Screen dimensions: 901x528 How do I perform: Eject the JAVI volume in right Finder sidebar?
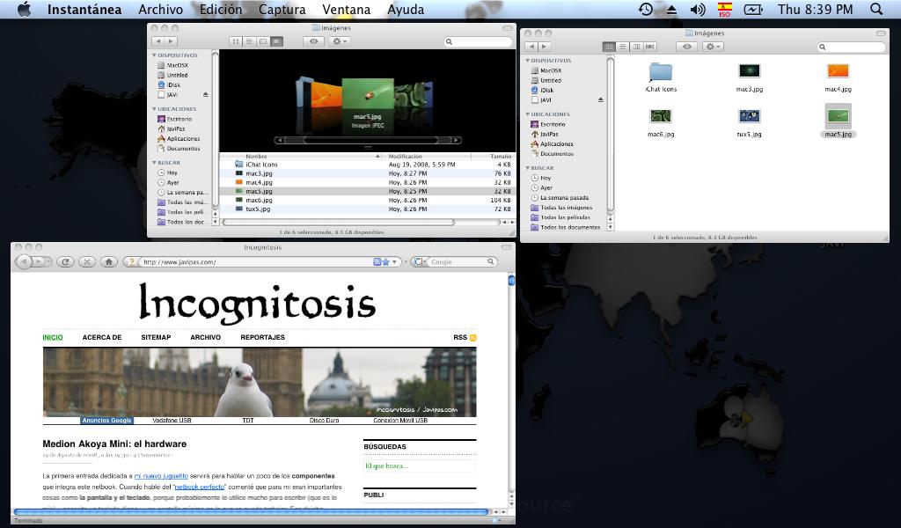600,100
